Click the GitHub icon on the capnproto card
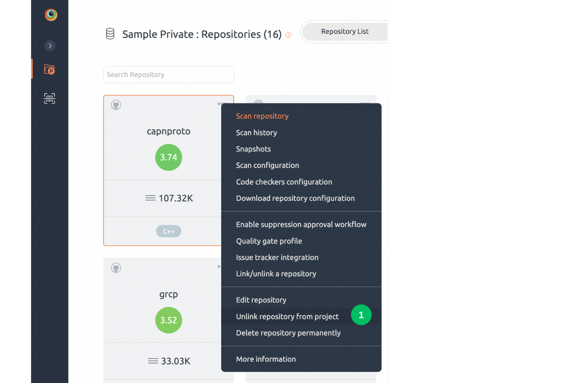568x383 pixels. tap(116, 105)
